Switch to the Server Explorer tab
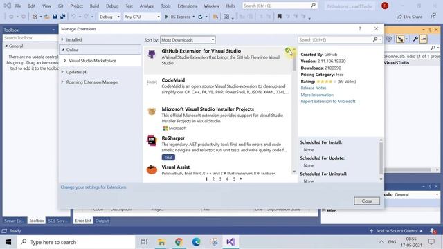Viewport: 443px width, 249px height. click(x=14, y=221)
